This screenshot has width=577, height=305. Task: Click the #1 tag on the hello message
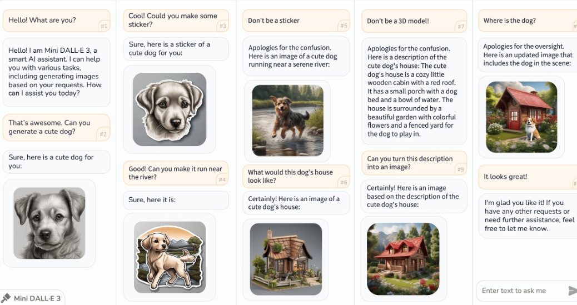click(104, 26)
